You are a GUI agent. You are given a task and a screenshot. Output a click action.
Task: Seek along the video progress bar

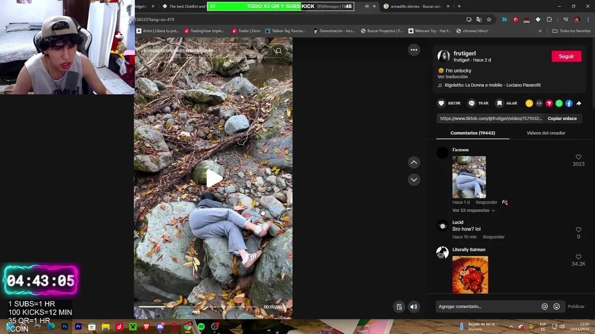pos(199,307)
